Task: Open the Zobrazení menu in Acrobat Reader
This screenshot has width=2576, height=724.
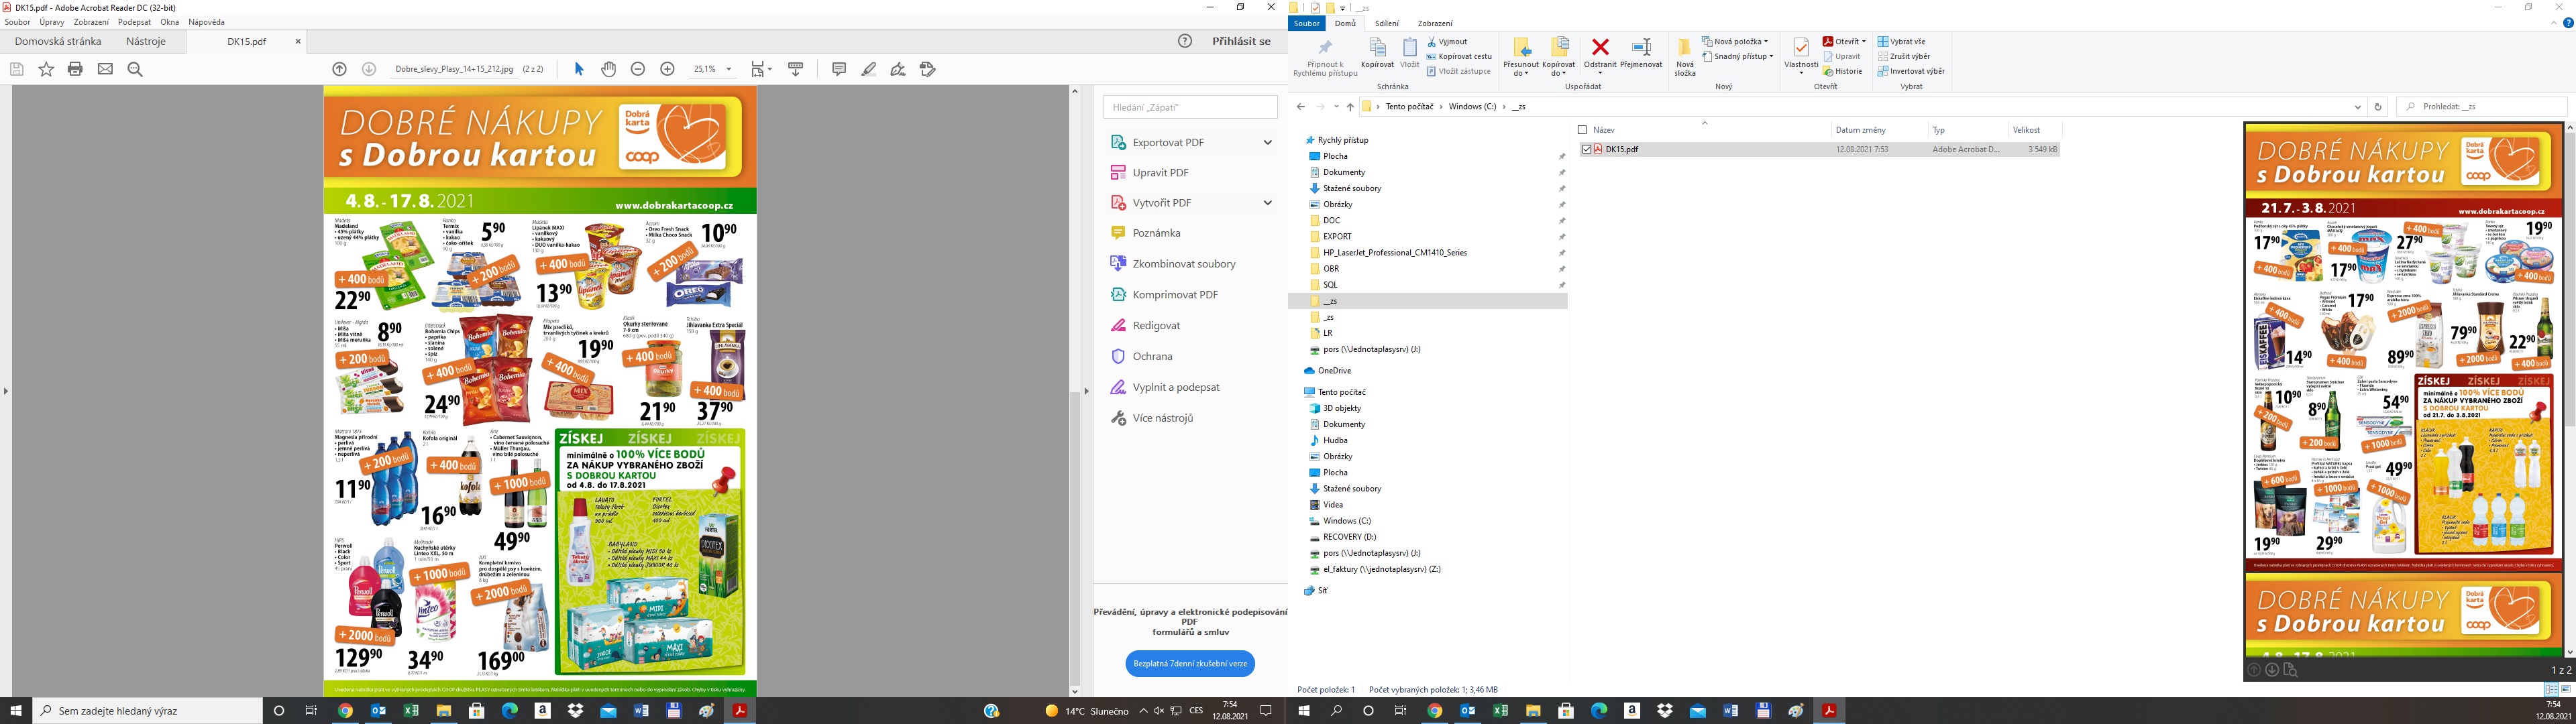Action: click(x=91, y=22)
